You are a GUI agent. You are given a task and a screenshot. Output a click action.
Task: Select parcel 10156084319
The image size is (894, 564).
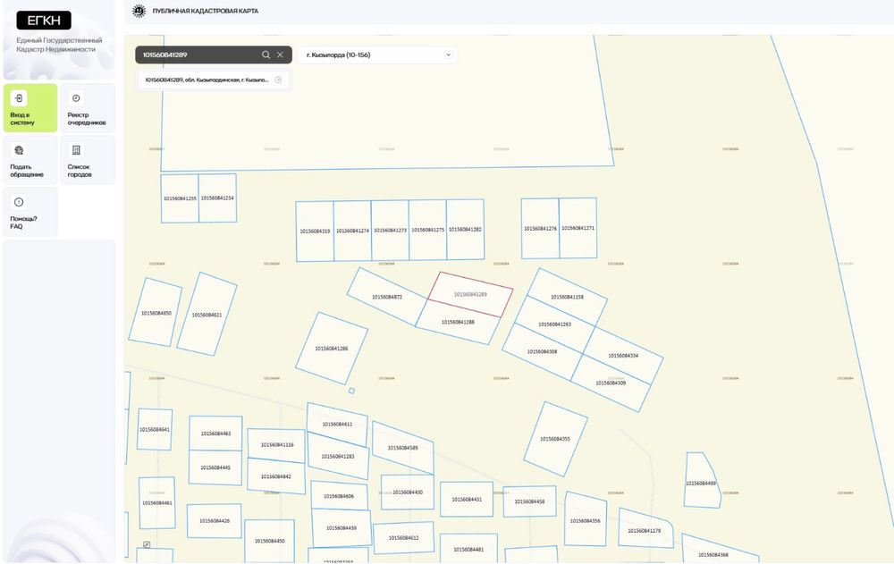(x=315, y=231)
